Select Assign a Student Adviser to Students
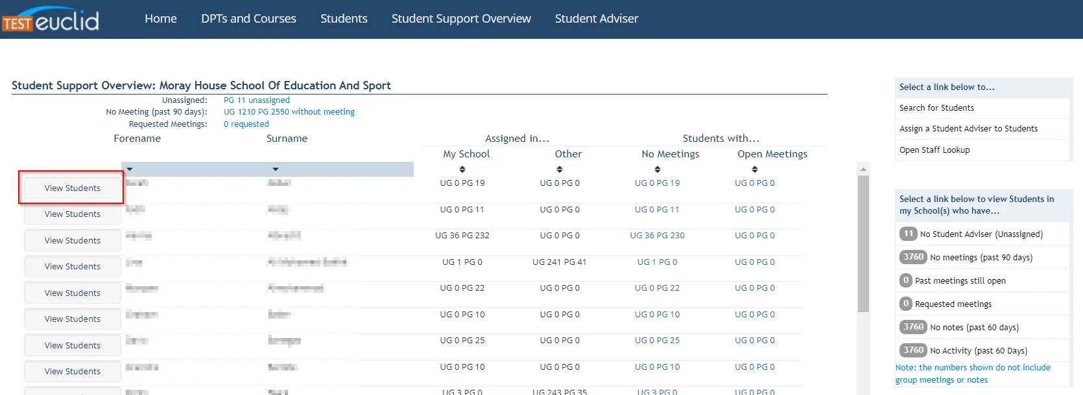This screenshot has width=1083, height=395. [x=968, y=129]
